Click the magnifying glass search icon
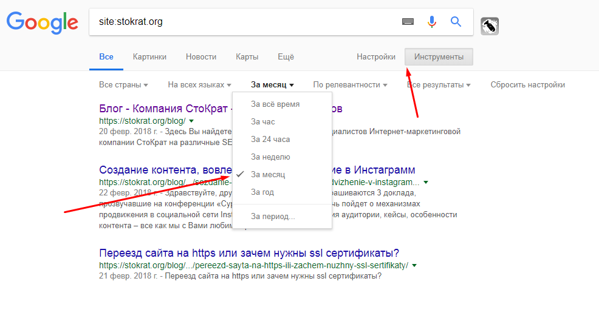599x318 pixels. pyautogui.click(x=456, y=22)
